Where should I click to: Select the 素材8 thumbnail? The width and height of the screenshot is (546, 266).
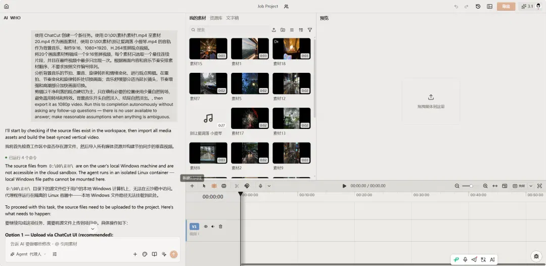pyautogui.click(x=208, y=153)
